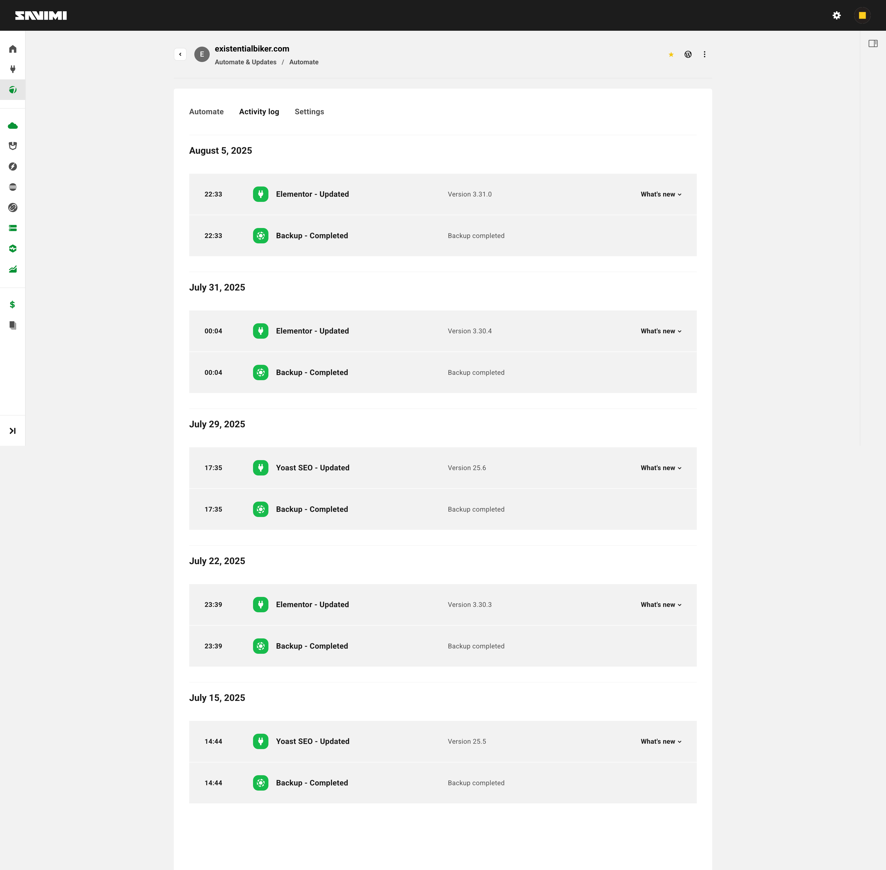886x870 pixels.
Task: Expand the sidebar with arrow icon
Action: click(x=13, y=431)
